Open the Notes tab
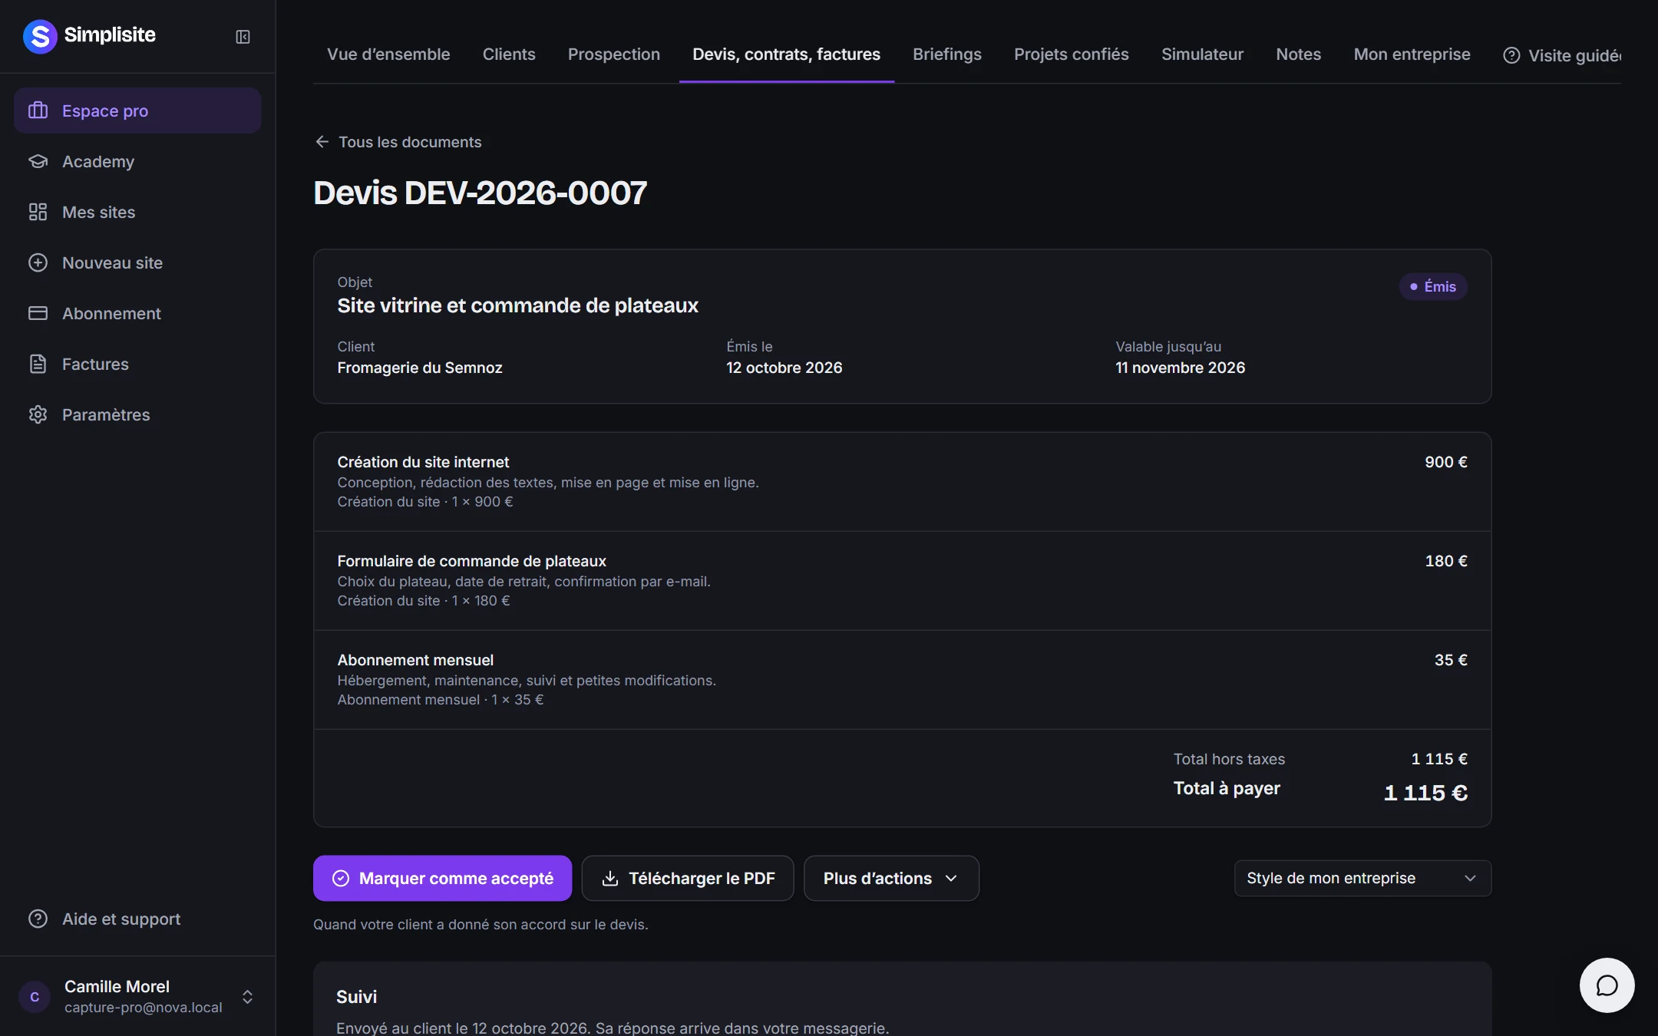 click(1299, 54)
